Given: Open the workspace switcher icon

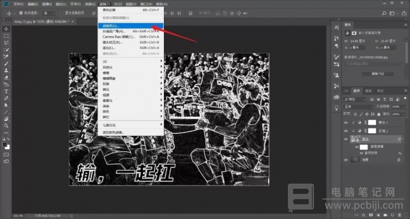Looking at the screenshot, I should point(392,13).
